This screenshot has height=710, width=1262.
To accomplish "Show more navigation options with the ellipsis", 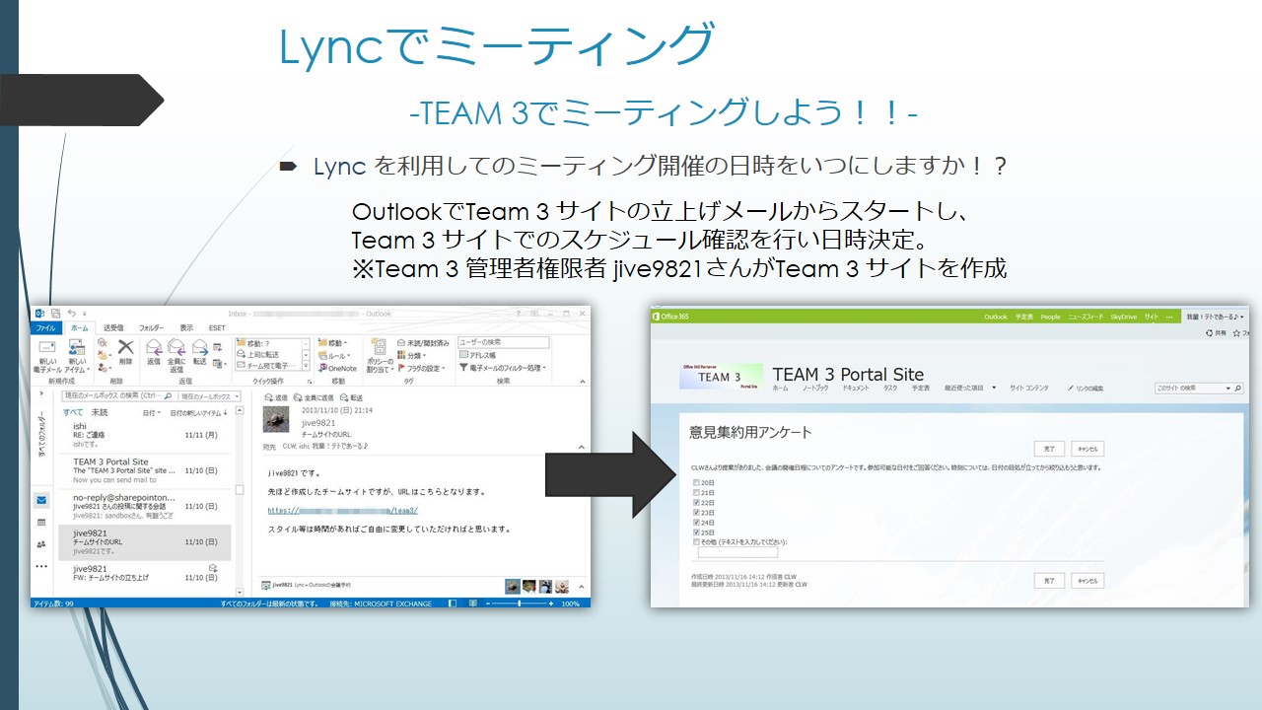I will pos(41,566).
